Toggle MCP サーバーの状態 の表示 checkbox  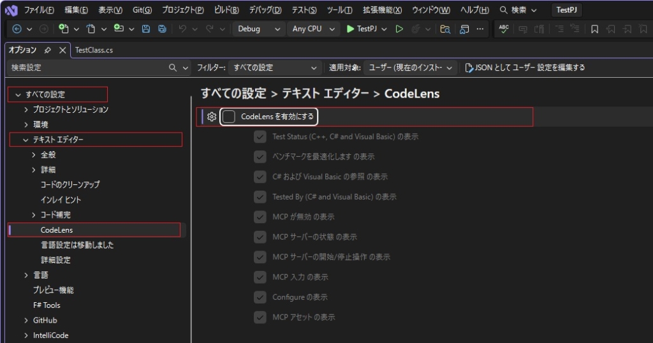260,237
